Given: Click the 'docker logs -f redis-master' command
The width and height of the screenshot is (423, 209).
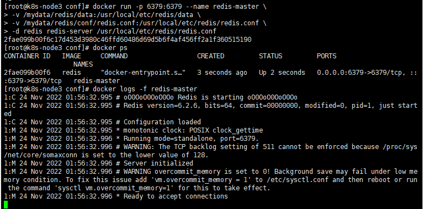Looking at the screenshot, I should coord(145,89).
